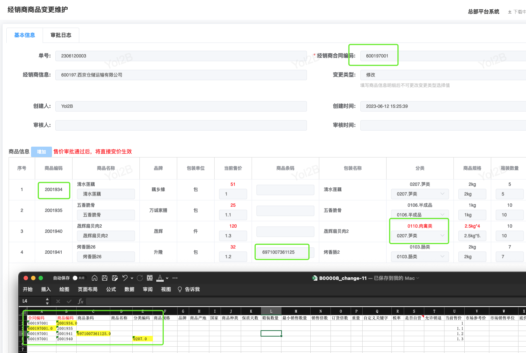
Task: Toggle the 自动保存 AutoSave switch
Action: pos(79,278)
